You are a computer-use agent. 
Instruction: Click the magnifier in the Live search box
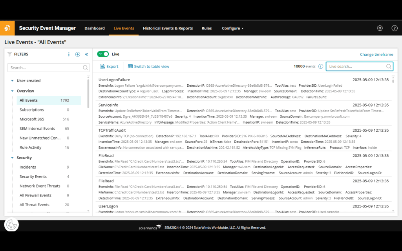pyautogui.click(x=388, y=66)
